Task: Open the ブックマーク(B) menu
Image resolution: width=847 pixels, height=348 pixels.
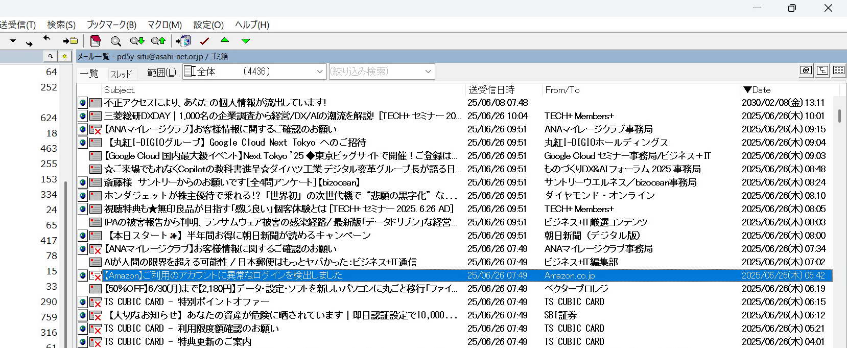Action: pyautogui.click(x=111, y=25)
